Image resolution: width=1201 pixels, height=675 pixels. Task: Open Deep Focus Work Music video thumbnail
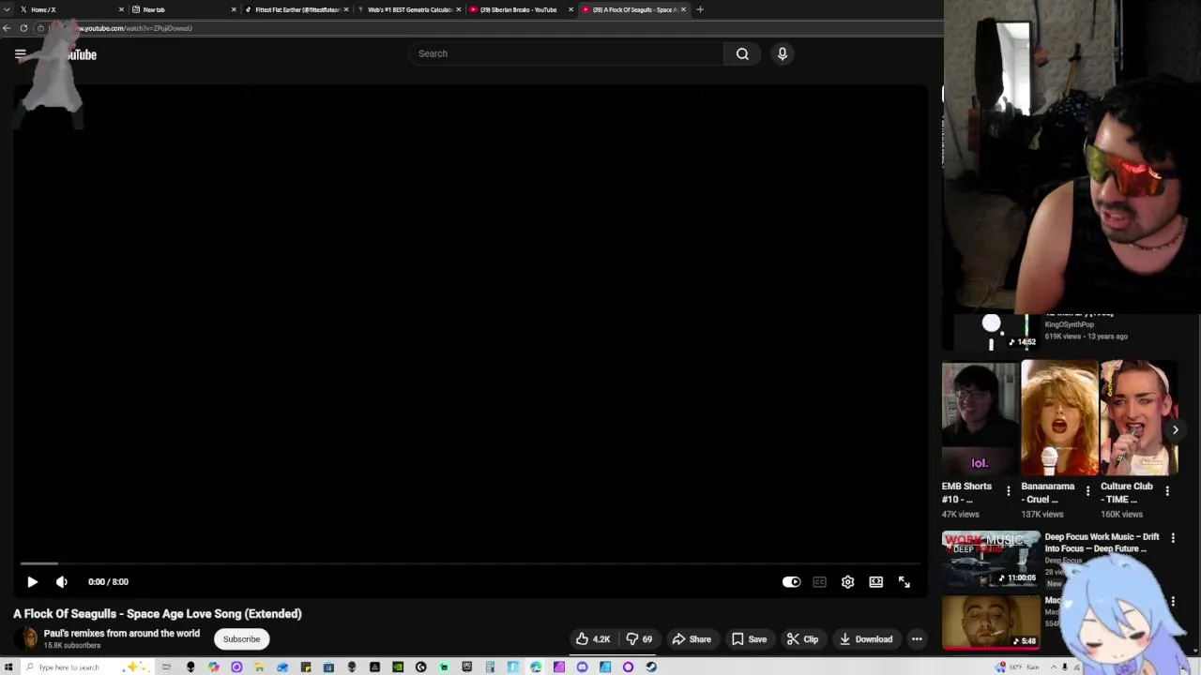tap(991, 559)
